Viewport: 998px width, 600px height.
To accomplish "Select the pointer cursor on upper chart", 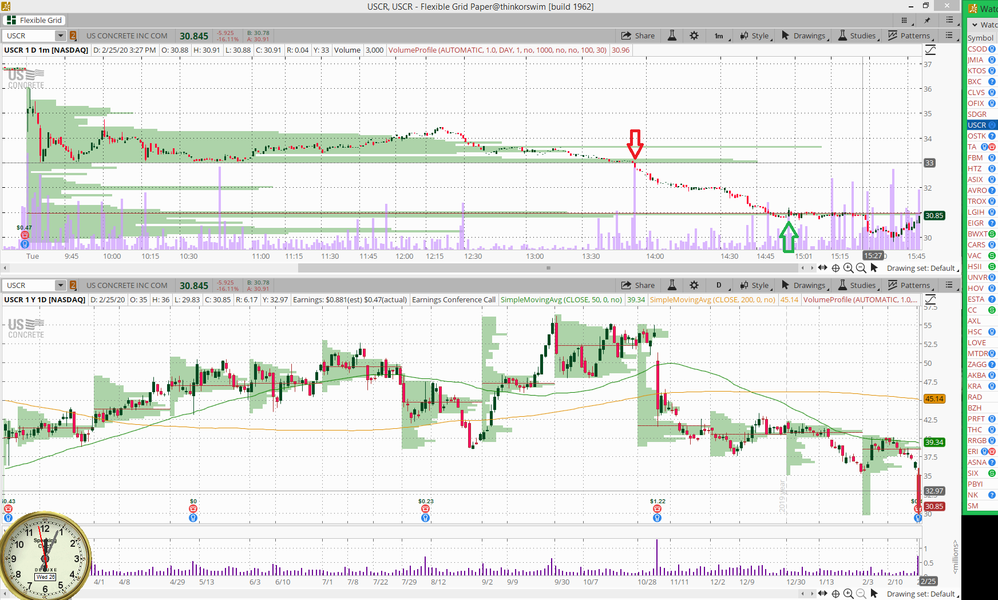I will pyautogui.click(x=874, y=268).
